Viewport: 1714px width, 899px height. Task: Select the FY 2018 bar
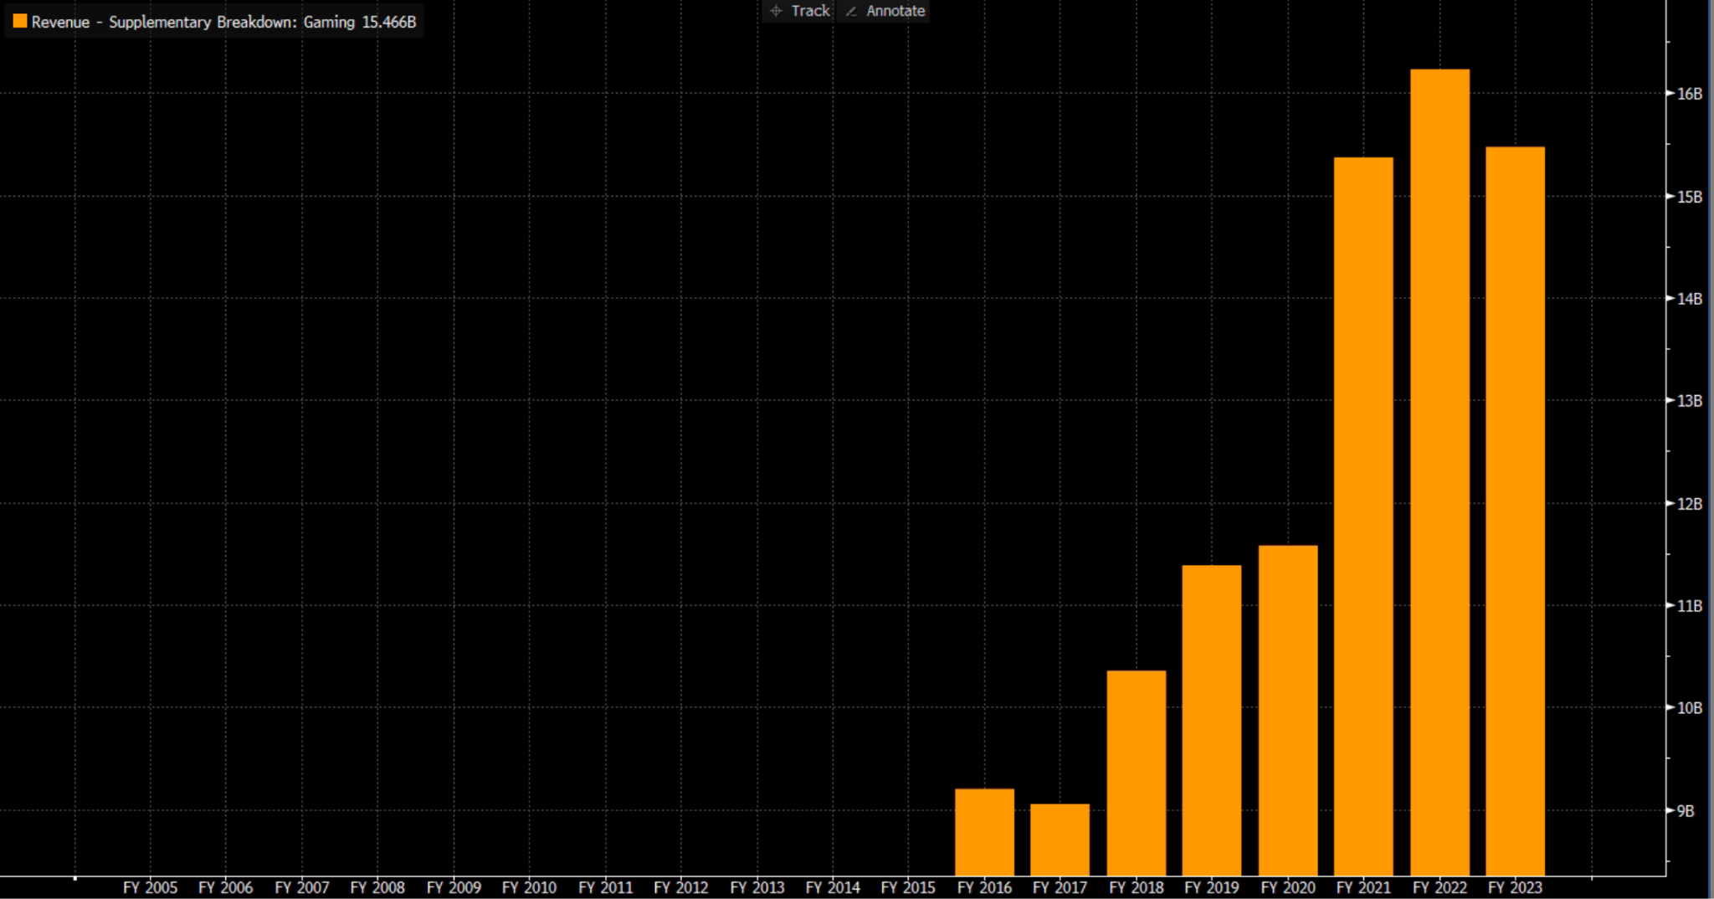click(1136, 773)
